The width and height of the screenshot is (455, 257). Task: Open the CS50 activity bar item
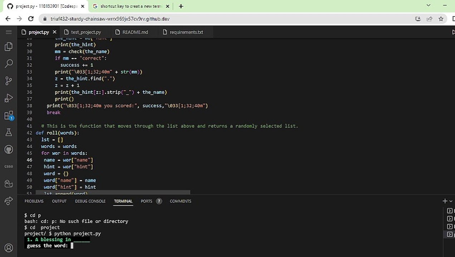point(9,166)
